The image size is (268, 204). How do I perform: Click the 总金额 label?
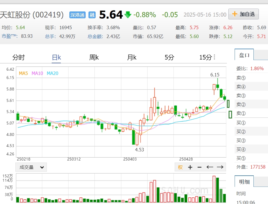click(x=95, y=36)
